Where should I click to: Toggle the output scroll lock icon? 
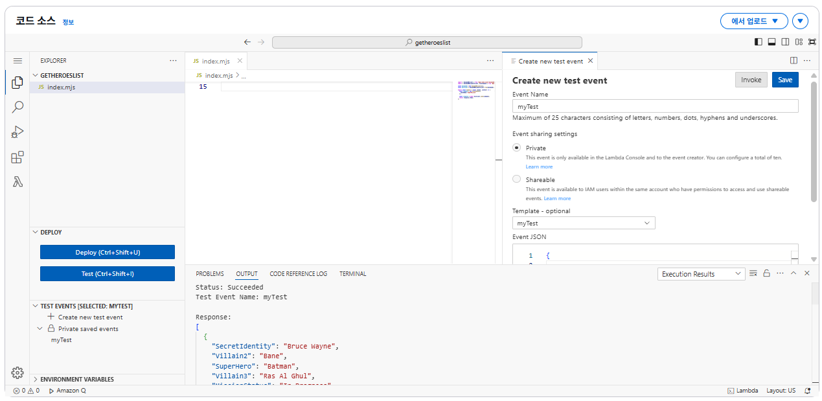coord(766,273)
